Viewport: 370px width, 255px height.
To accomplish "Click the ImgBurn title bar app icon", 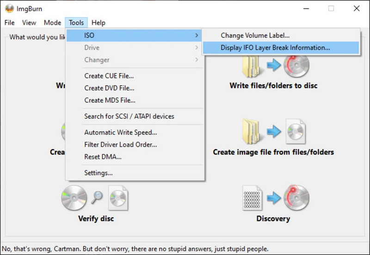I will point(9,8).
